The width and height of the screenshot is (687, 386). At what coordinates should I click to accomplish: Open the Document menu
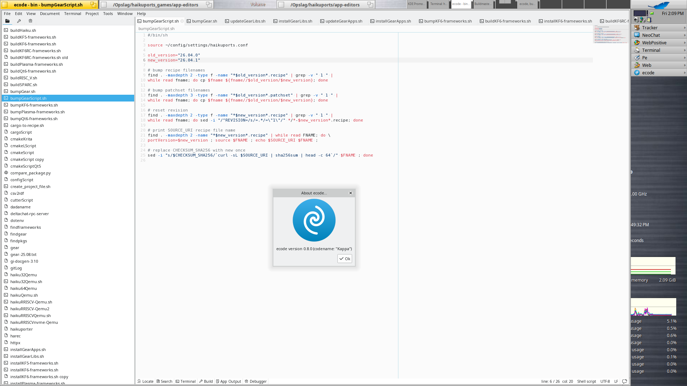50,14
